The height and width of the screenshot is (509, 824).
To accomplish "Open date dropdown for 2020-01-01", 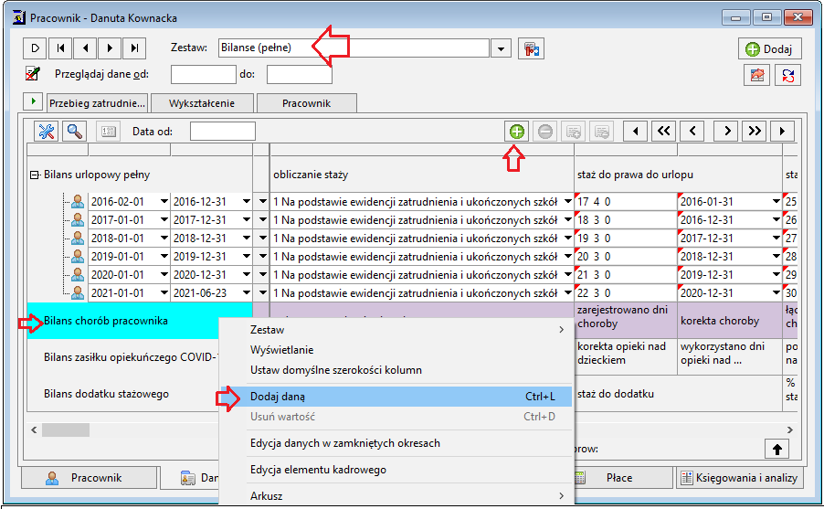I will 164,275.
